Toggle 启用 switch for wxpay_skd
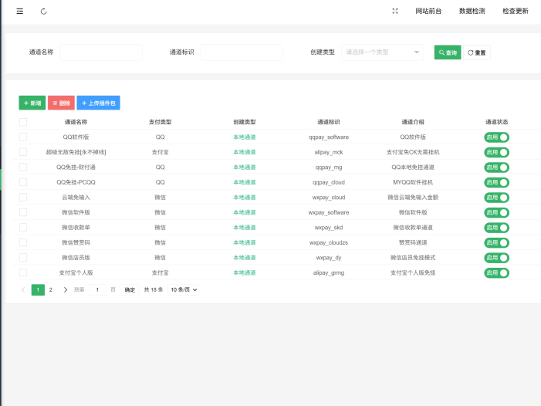Viewport: 541px width, 406px height. [x=496, y=228]
